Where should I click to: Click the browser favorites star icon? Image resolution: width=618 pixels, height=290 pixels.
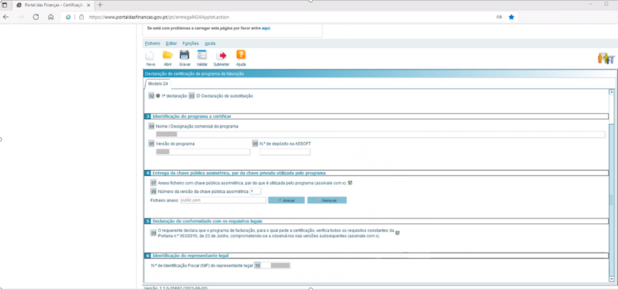[511, 17]
